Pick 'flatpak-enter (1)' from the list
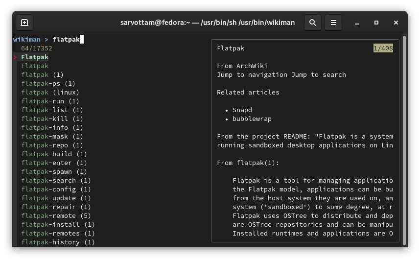 (54, 163)
